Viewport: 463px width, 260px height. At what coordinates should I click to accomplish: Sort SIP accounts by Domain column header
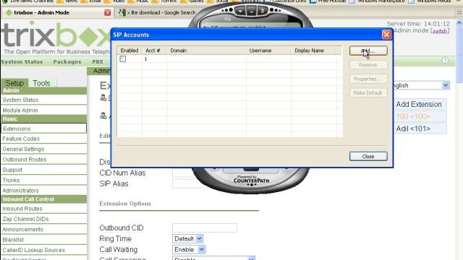tap(206, 51)
